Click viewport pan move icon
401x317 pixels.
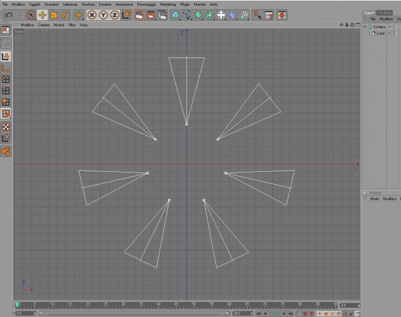(341, 25)
